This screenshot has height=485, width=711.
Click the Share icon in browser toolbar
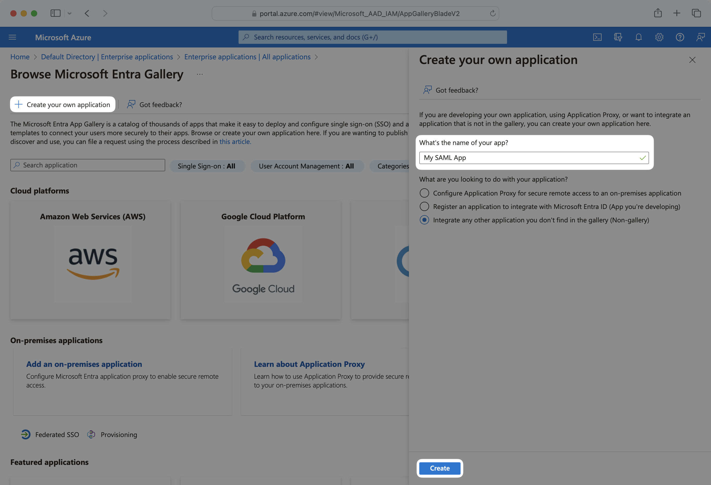(x=658, y=13)
